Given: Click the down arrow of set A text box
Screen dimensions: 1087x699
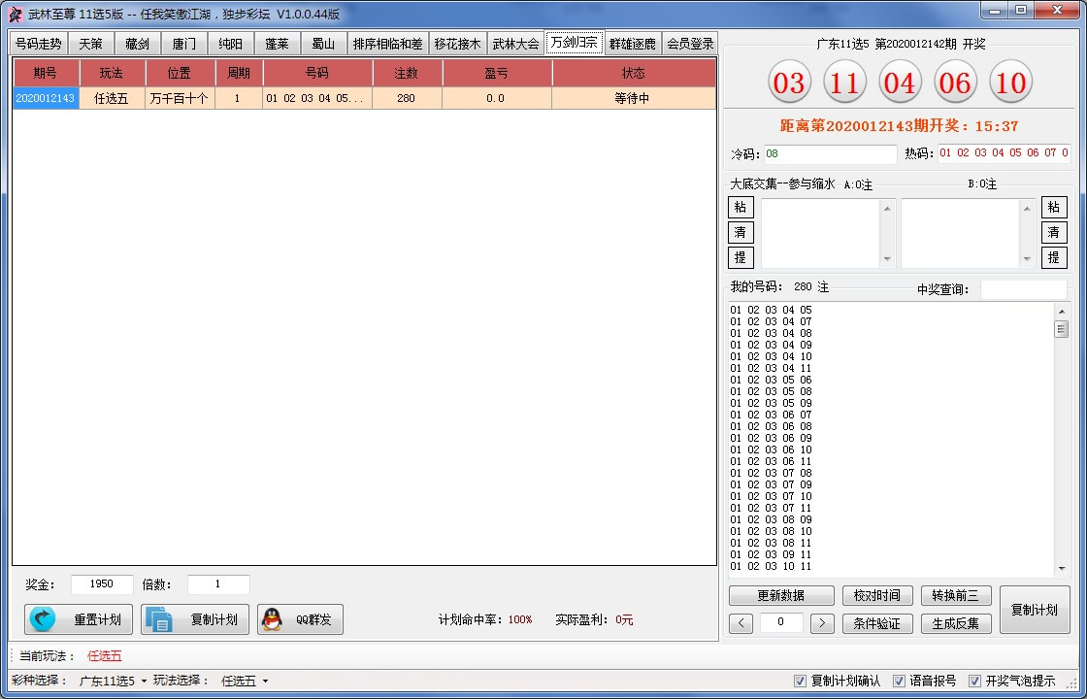Looking at the screenshot, I should point(886,259).
